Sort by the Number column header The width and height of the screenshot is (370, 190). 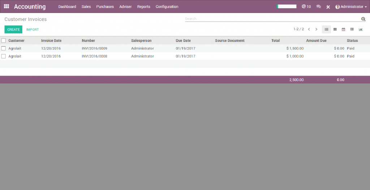click(89, 40)
